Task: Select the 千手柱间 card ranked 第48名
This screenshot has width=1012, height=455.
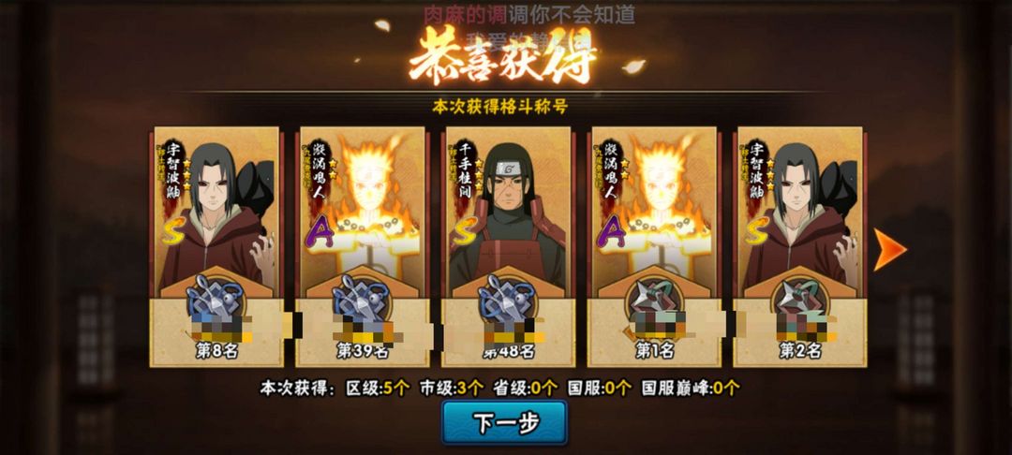Action: click(509, 246)
